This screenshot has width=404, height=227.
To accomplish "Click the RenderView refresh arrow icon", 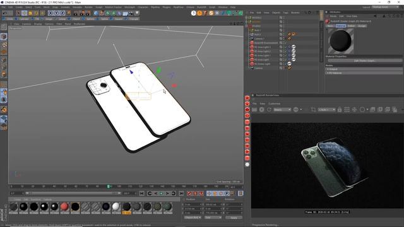I will tap(269, 110).
